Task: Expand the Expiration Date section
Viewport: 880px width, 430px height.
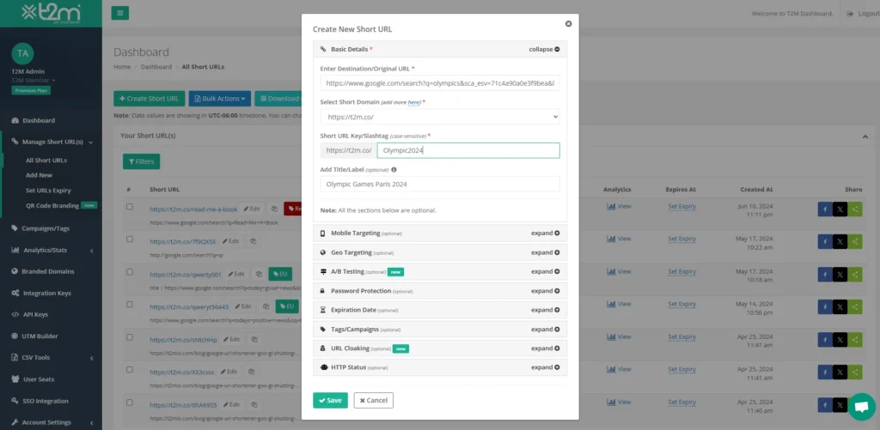Action: pos(545,310)
